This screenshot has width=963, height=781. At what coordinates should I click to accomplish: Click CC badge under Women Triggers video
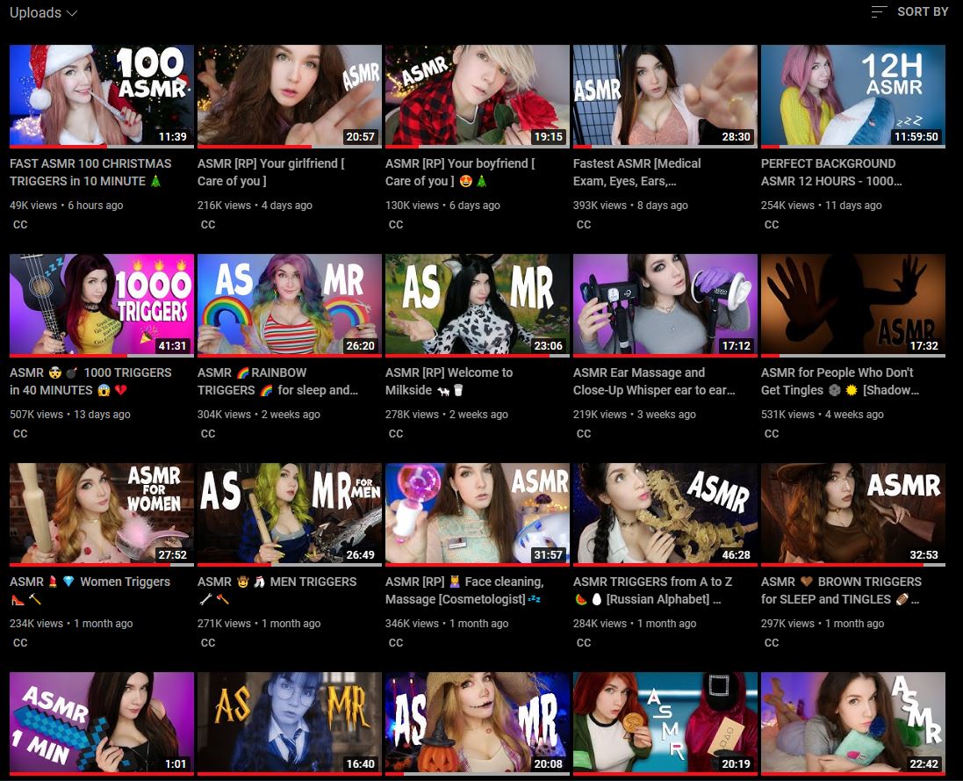[20, 642]
